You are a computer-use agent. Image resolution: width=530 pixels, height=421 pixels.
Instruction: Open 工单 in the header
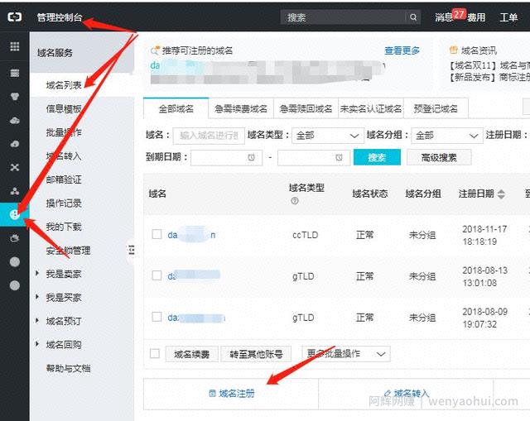pyautogui.click(x=508, y=17)
